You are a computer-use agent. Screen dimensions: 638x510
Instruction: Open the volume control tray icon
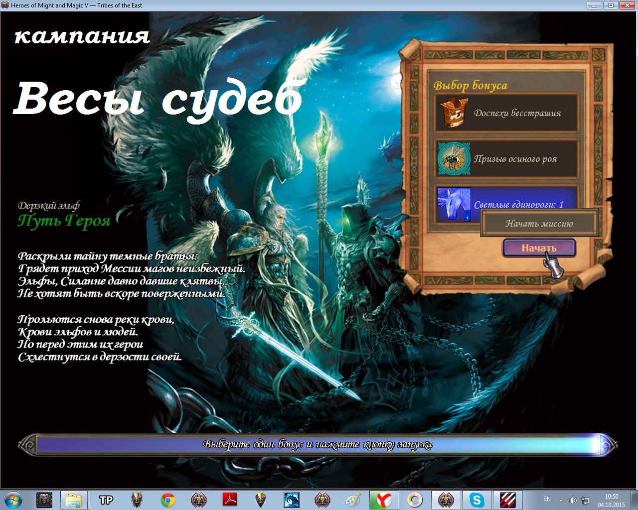573,501
